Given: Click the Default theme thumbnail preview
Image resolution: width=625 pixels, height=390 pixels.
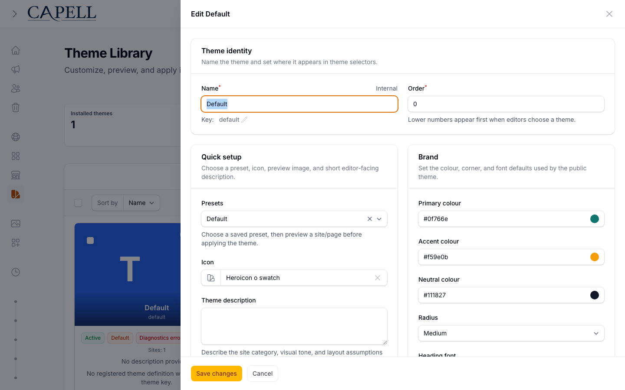Looking at the screenshot, I should [x=128, y=275].
